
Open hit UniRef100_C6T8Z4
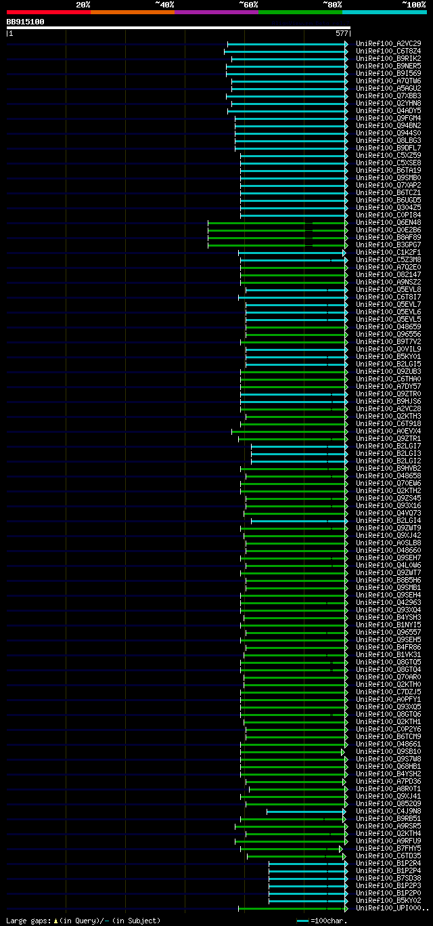388,51
